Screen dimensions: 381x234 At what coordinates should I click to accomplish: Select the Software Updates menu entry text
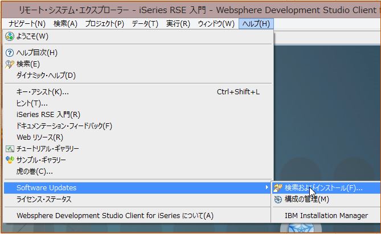pyautogui.click(x=46, y=188)
